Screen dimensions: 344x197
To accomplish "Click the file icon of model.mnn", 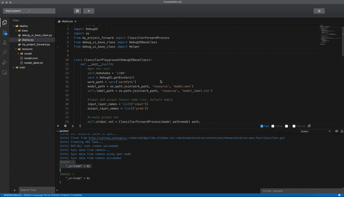I will click(x=21, y=58).
